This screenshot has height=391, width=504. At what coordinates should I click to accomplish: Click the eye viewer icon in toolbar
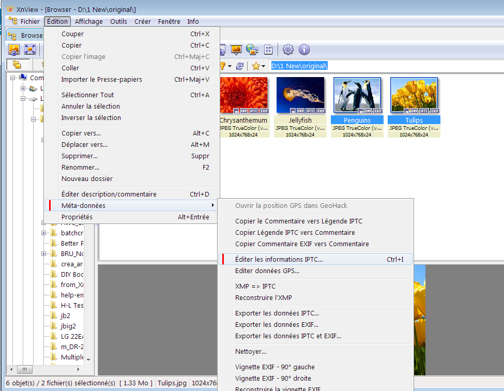[x=14, y=50]
